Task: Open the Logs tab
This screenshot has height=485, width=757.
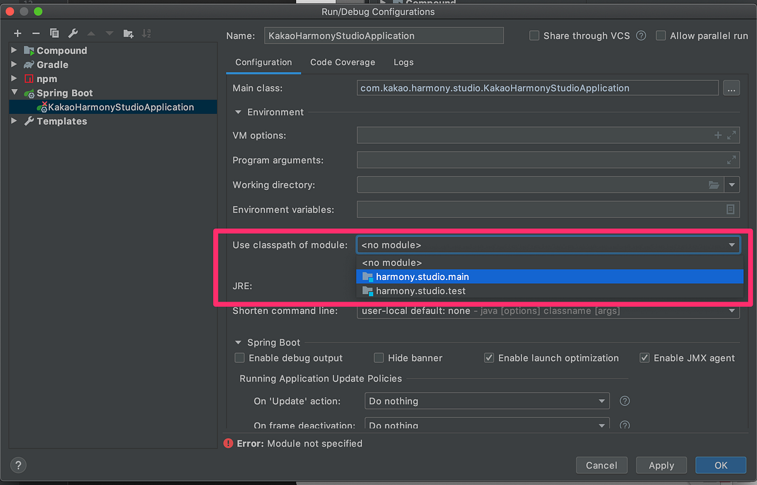Action: click(x=403, y=62)
